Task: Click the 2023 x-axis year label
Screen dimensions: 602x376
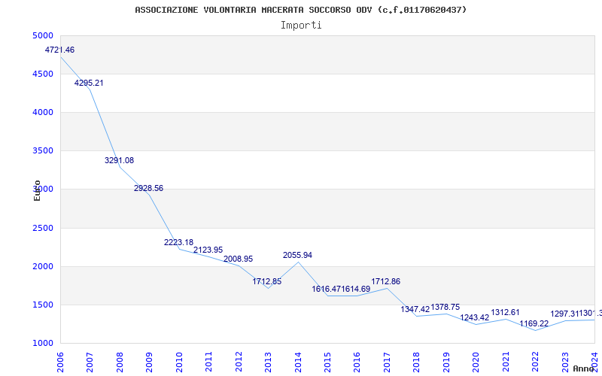Action: [565, 362]
